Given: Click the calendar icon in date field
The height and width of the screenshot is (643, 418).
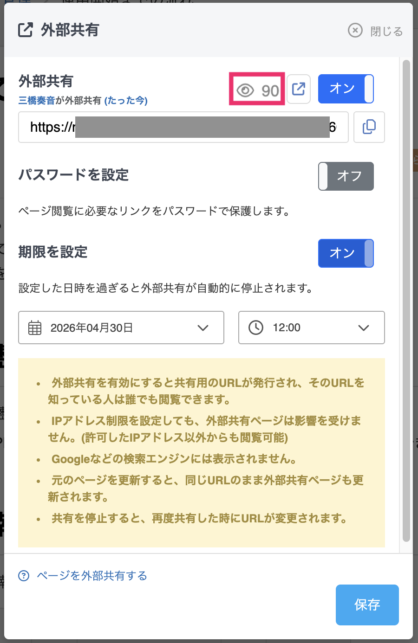Looking at the screenshot, I should tap(35, 328).
